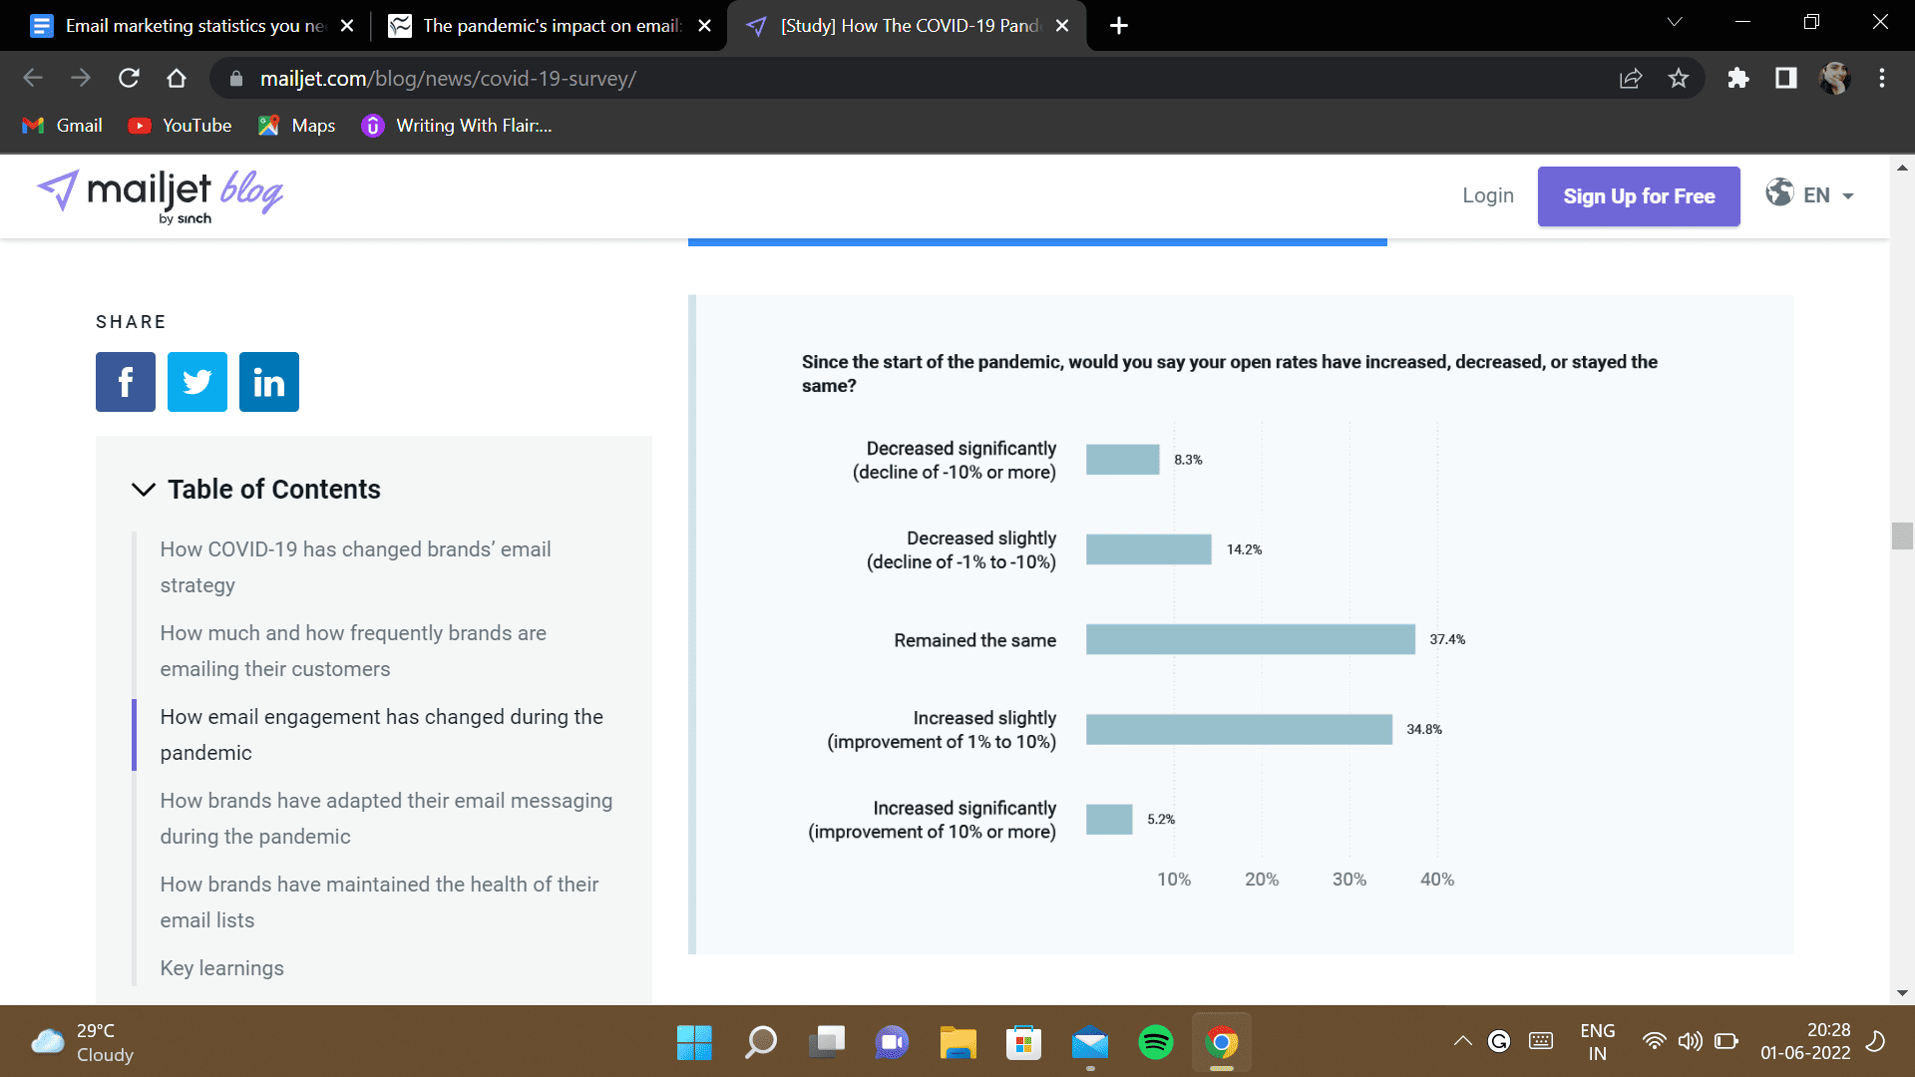This screenshot has width=1915, height=1077.
Task: Open the Login link
Action: tap(1488, 195)
